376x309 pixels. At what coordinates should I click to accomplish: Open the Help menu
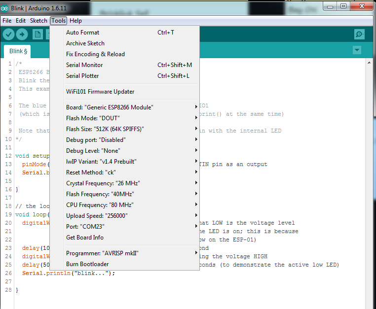tap(75, 21)
